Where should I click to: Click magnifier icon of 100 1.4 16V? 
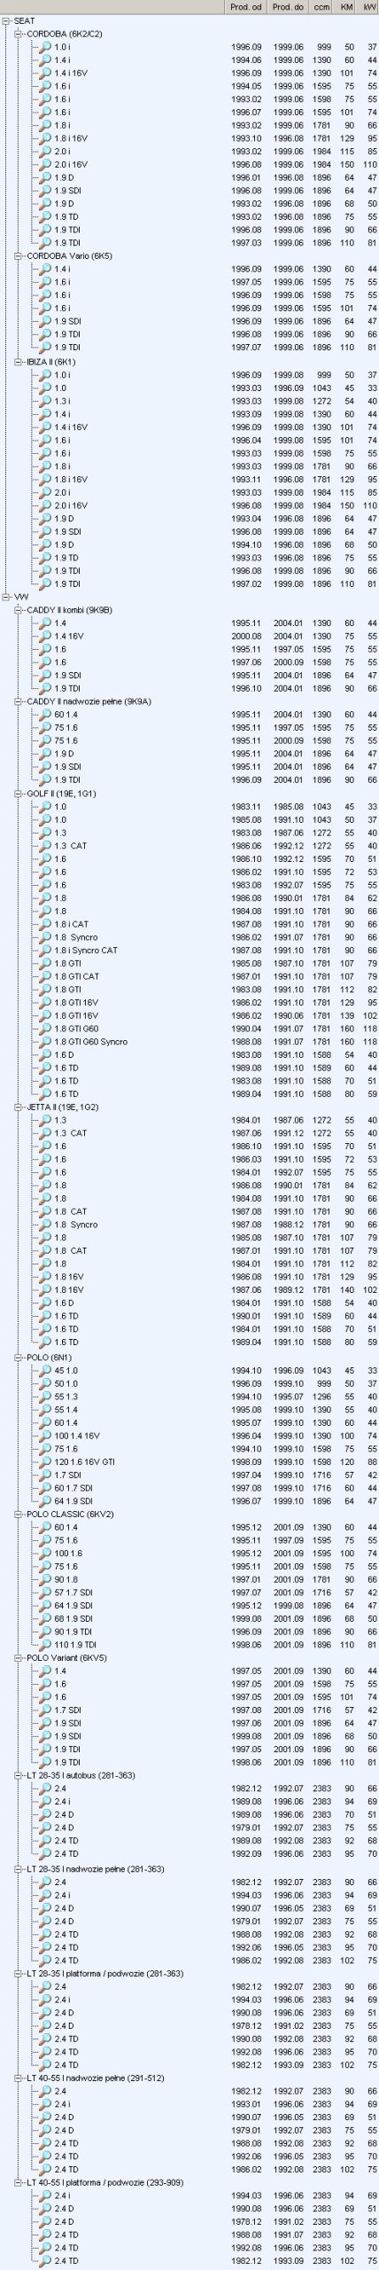tap(46, 1435)
